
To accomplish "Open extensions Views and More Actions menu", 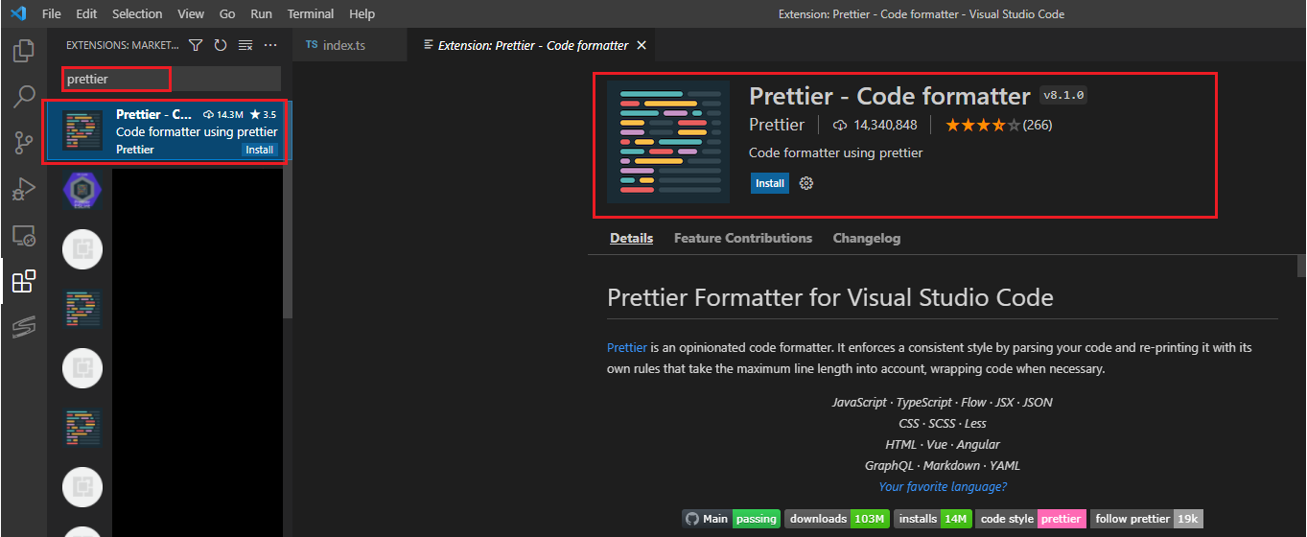I will [270, 45].
